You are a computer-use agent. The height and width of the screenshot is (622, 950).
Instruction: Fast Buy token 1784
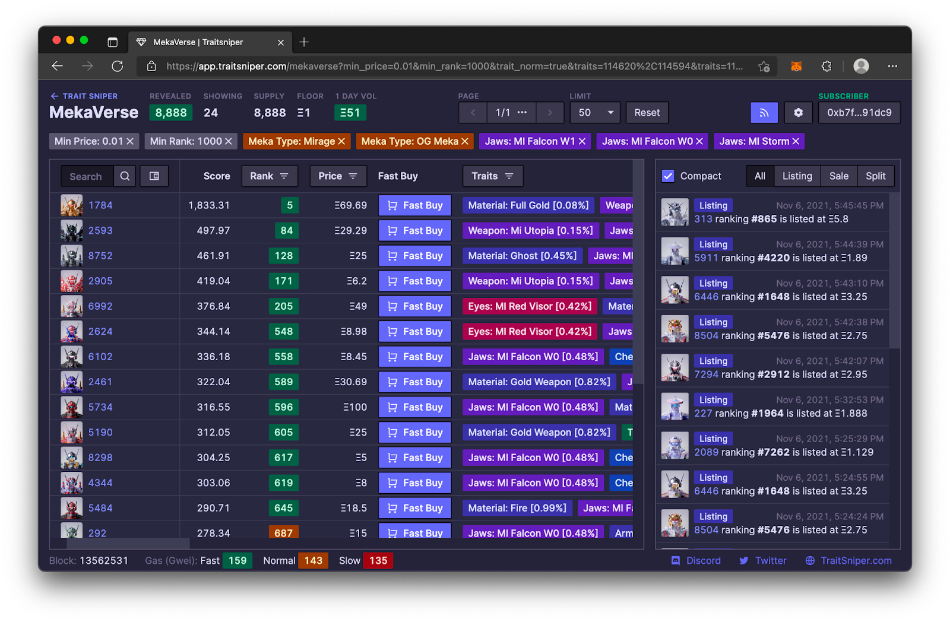pos(415,205)
